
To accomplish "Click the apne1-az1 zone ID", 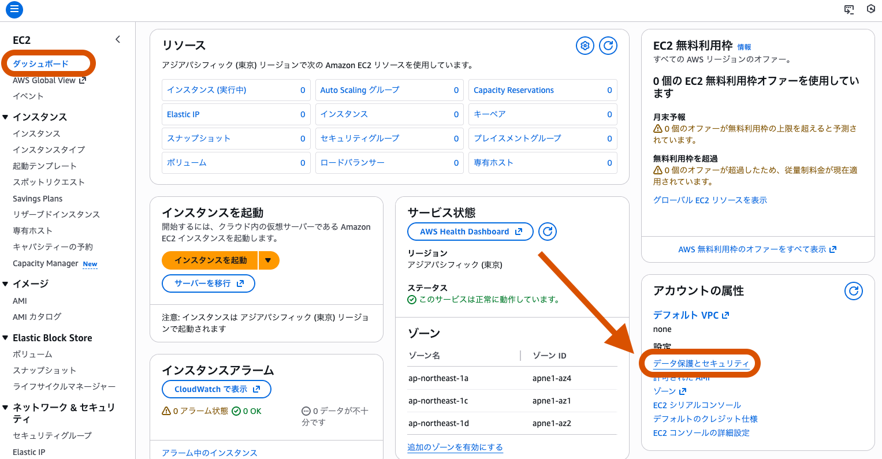I will (552, 401).
